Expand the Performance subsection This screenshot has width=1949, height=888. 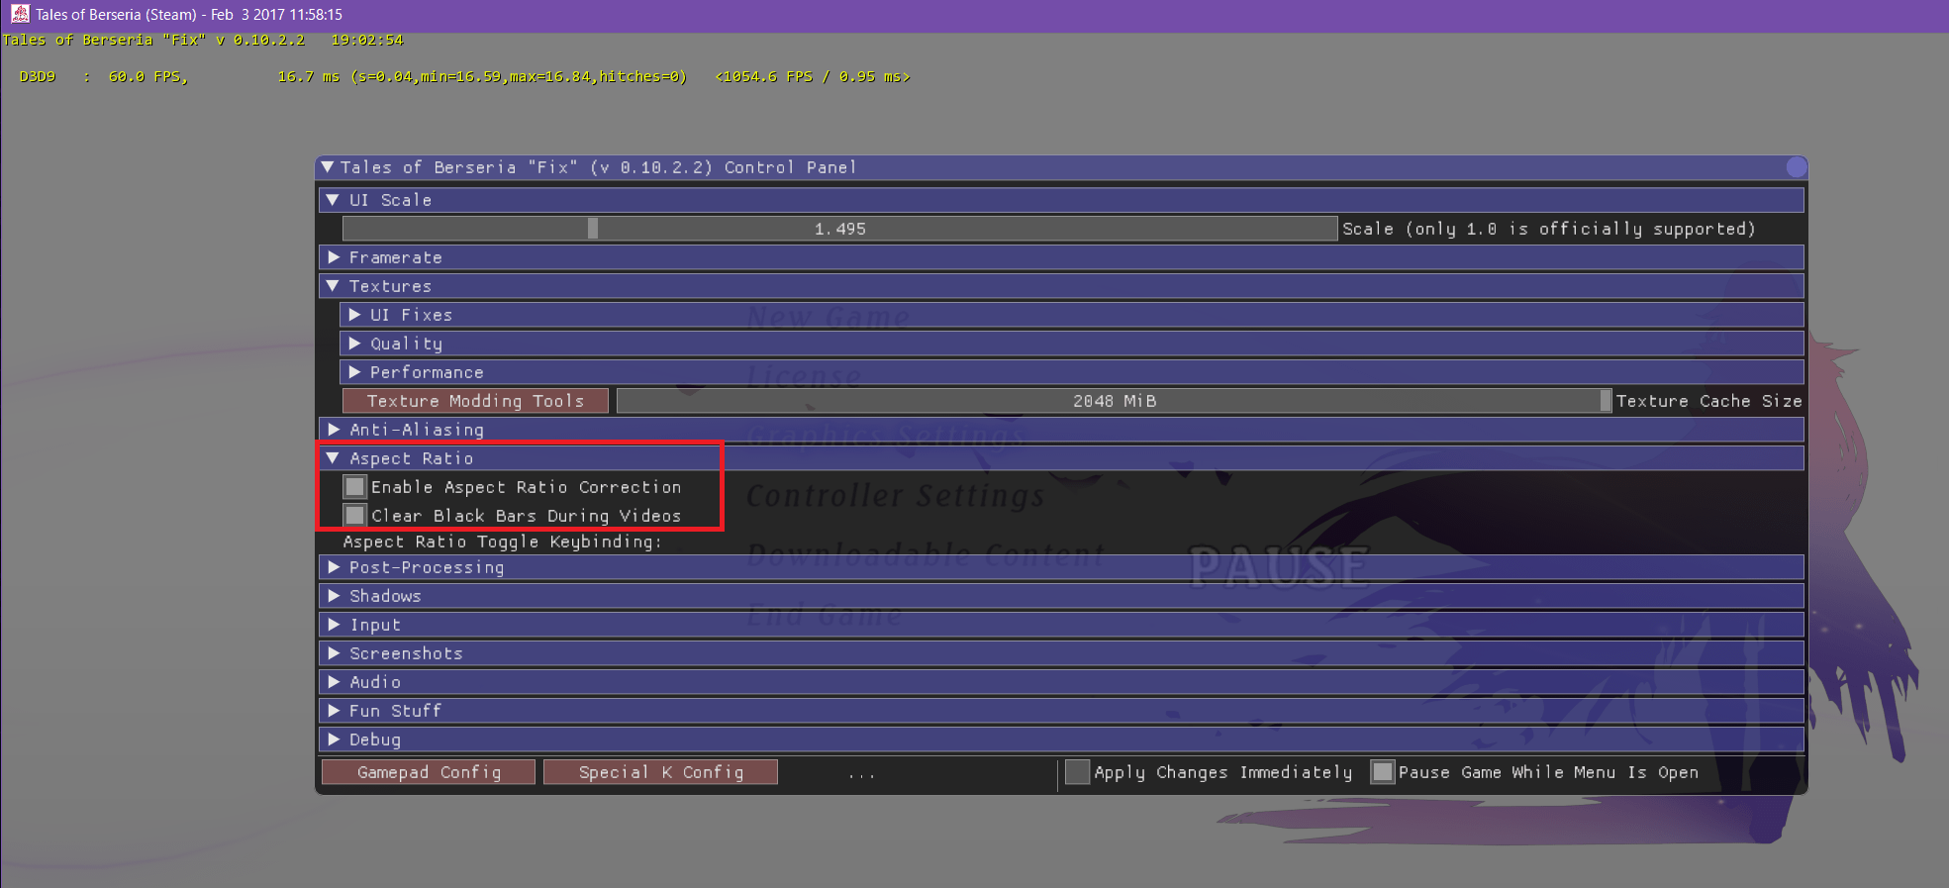(1072, 372)
